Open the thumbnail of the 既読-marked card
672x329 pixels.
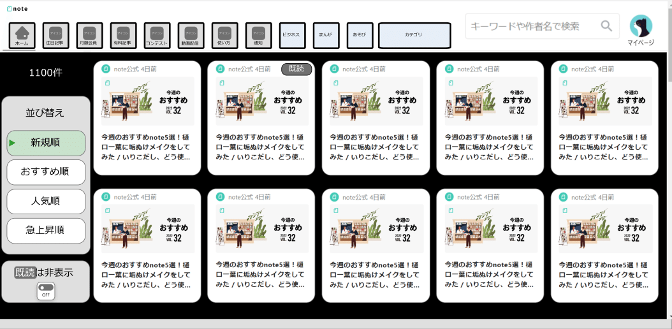261,101
